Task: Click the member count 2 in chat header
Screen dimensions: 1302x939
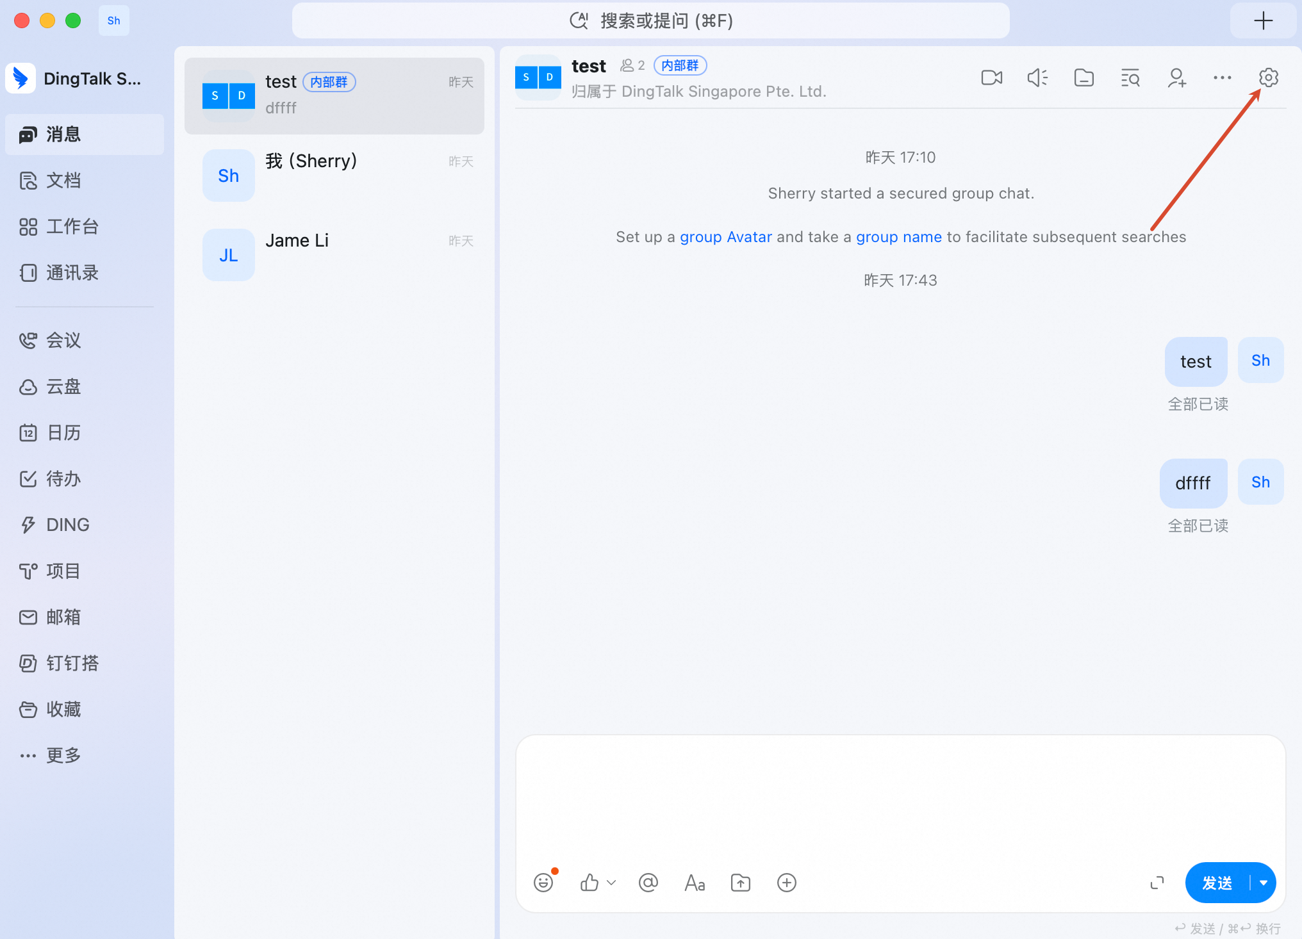Action: point(632,65)
